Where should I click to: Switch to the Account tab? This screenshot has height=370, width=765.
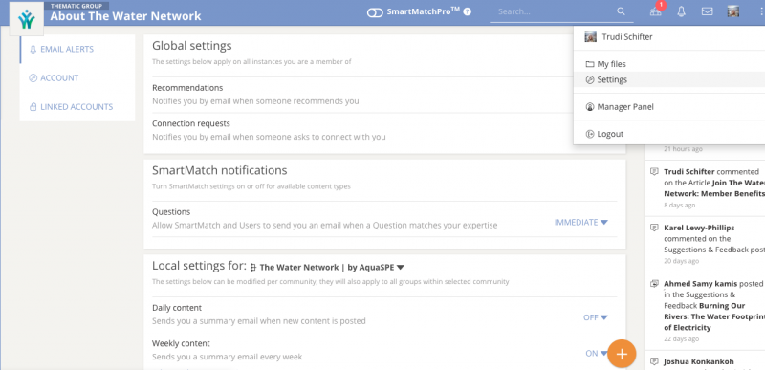(x=77, y=78)
